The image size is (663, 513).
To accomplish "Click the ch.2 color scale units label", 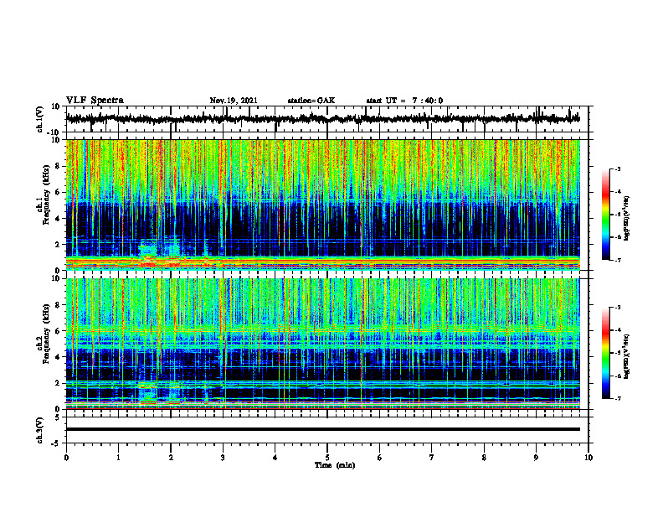I will pyautogui.click(x=627, y=356).
